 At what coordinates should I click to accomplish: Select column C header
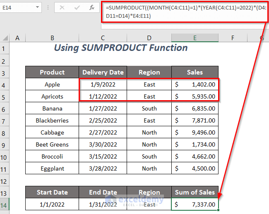[x=103, y=38]
